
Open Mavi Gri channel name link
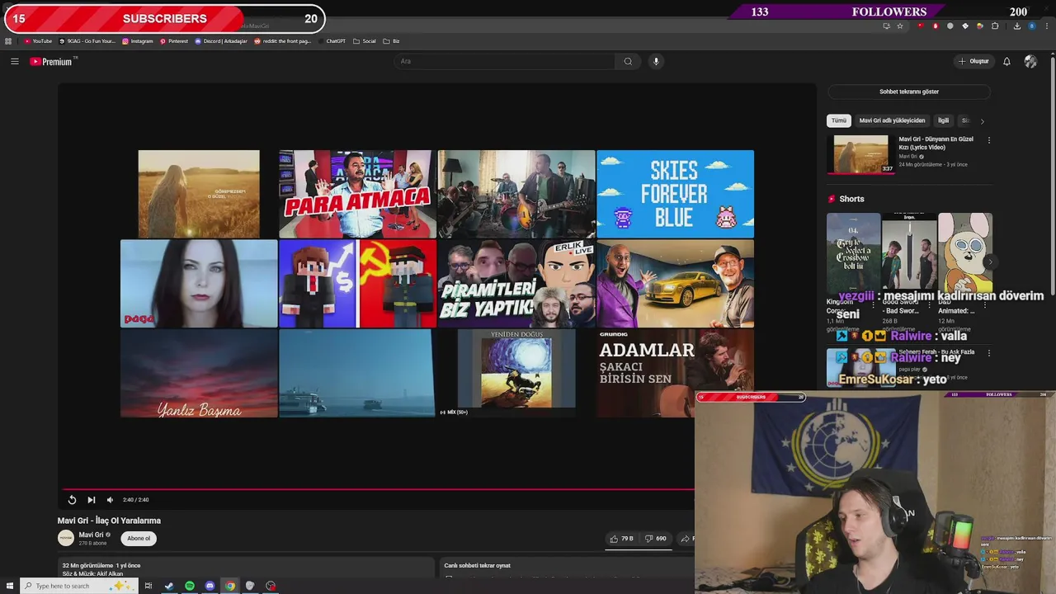click(x=91, y=535)
